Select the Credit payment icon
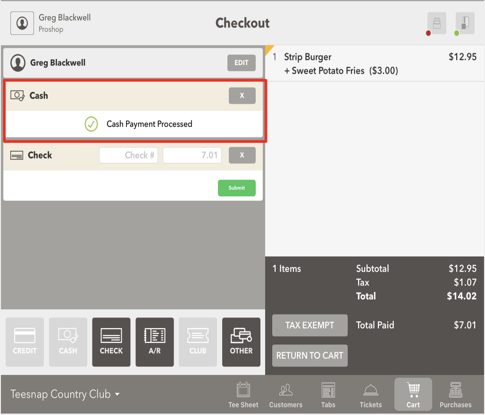Image resolution: width=485 pixels, height=415 pixels. [25, 342]
